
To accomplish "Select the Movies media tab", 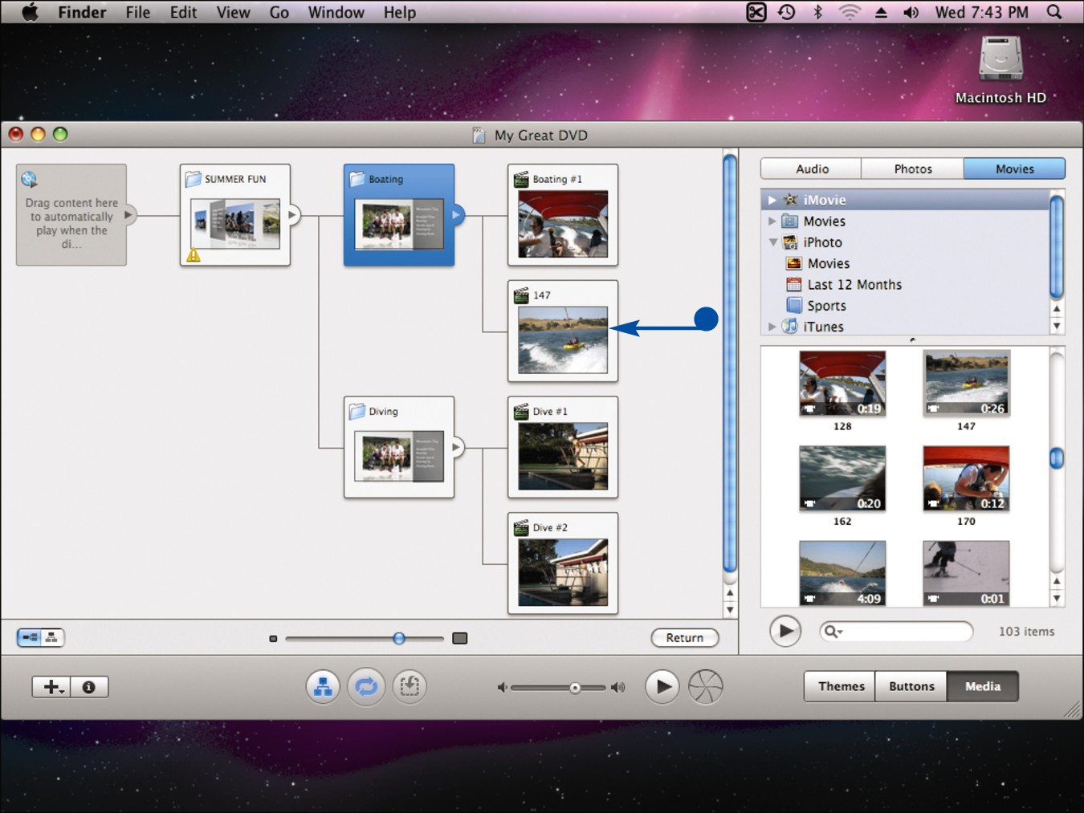I will (1015, 169).
